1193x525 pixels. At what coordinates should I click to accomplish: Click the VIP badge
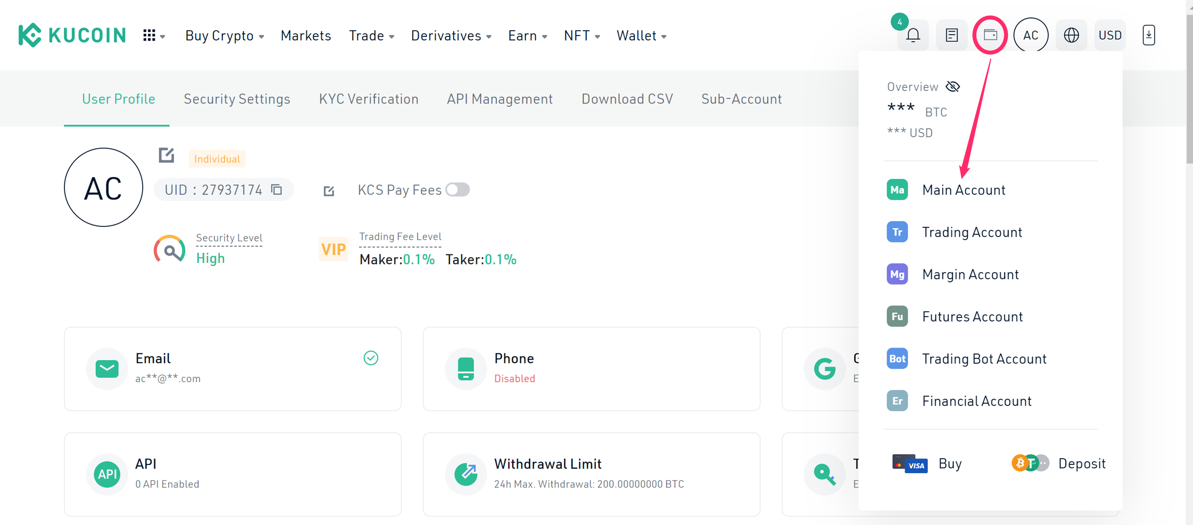(x=333, y=249)
